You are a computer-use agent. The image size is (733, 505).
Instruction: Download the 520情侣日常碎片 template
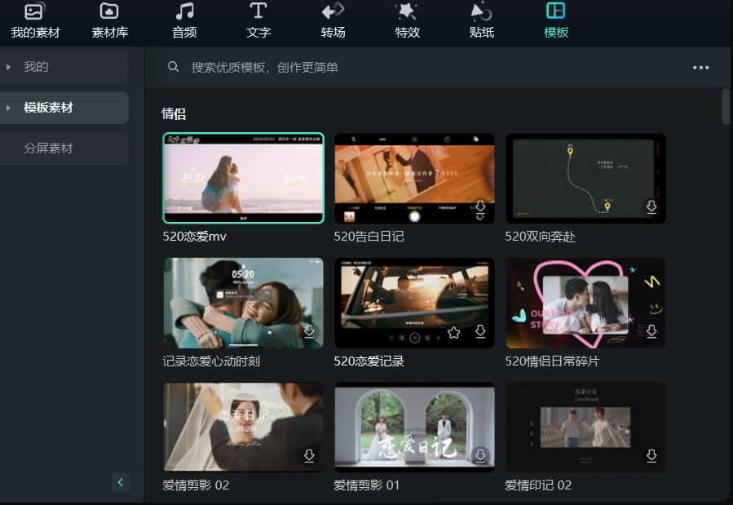651,331
